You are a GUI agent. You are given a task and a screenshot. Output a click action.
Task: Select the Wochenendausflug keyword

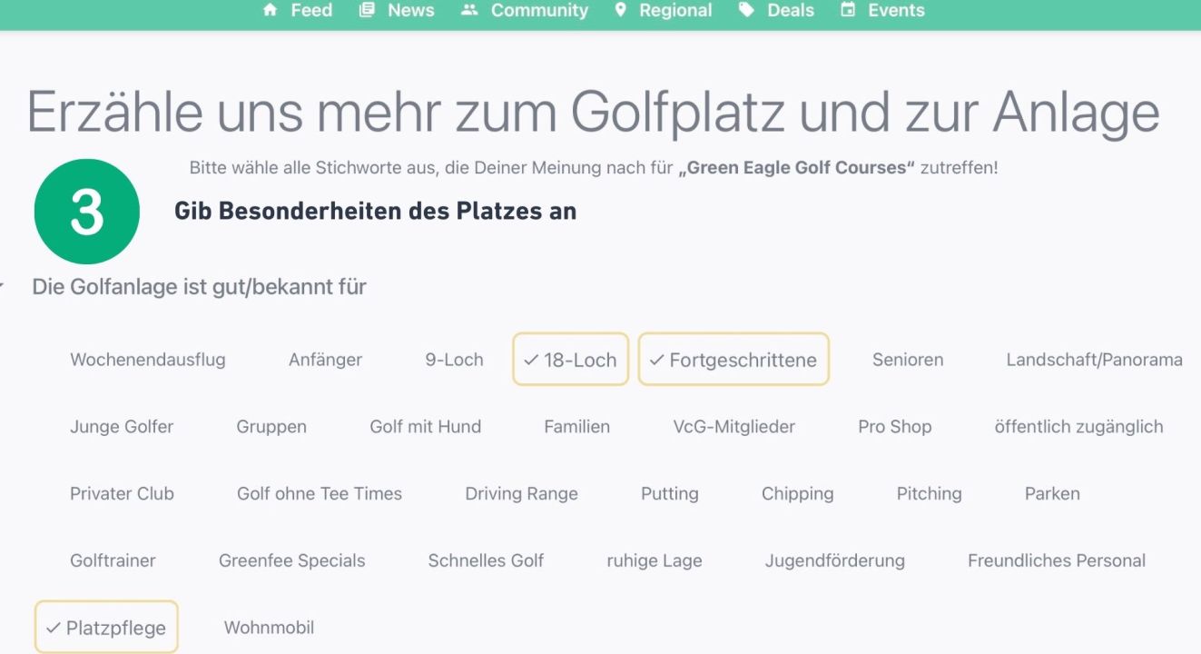[x=148, y=360]
